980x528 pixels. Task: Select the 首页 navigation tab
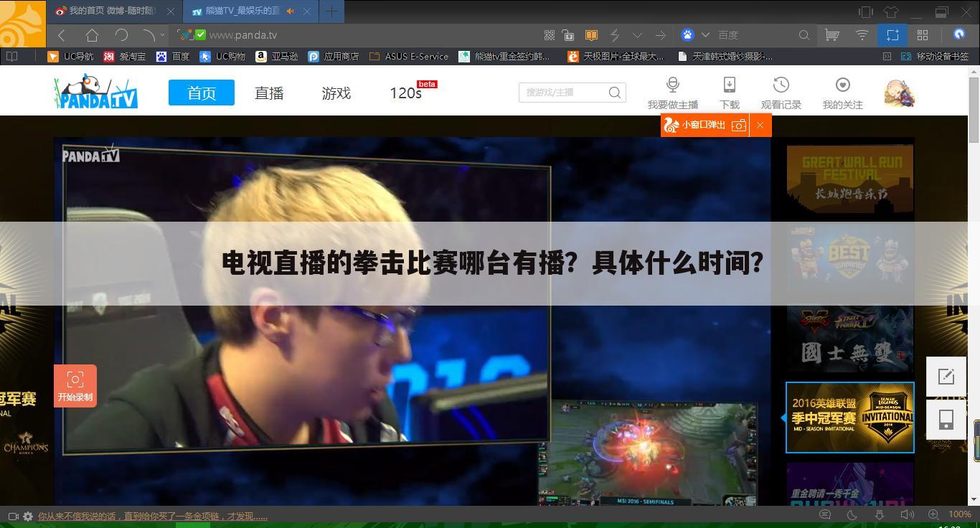coord(202,93)
